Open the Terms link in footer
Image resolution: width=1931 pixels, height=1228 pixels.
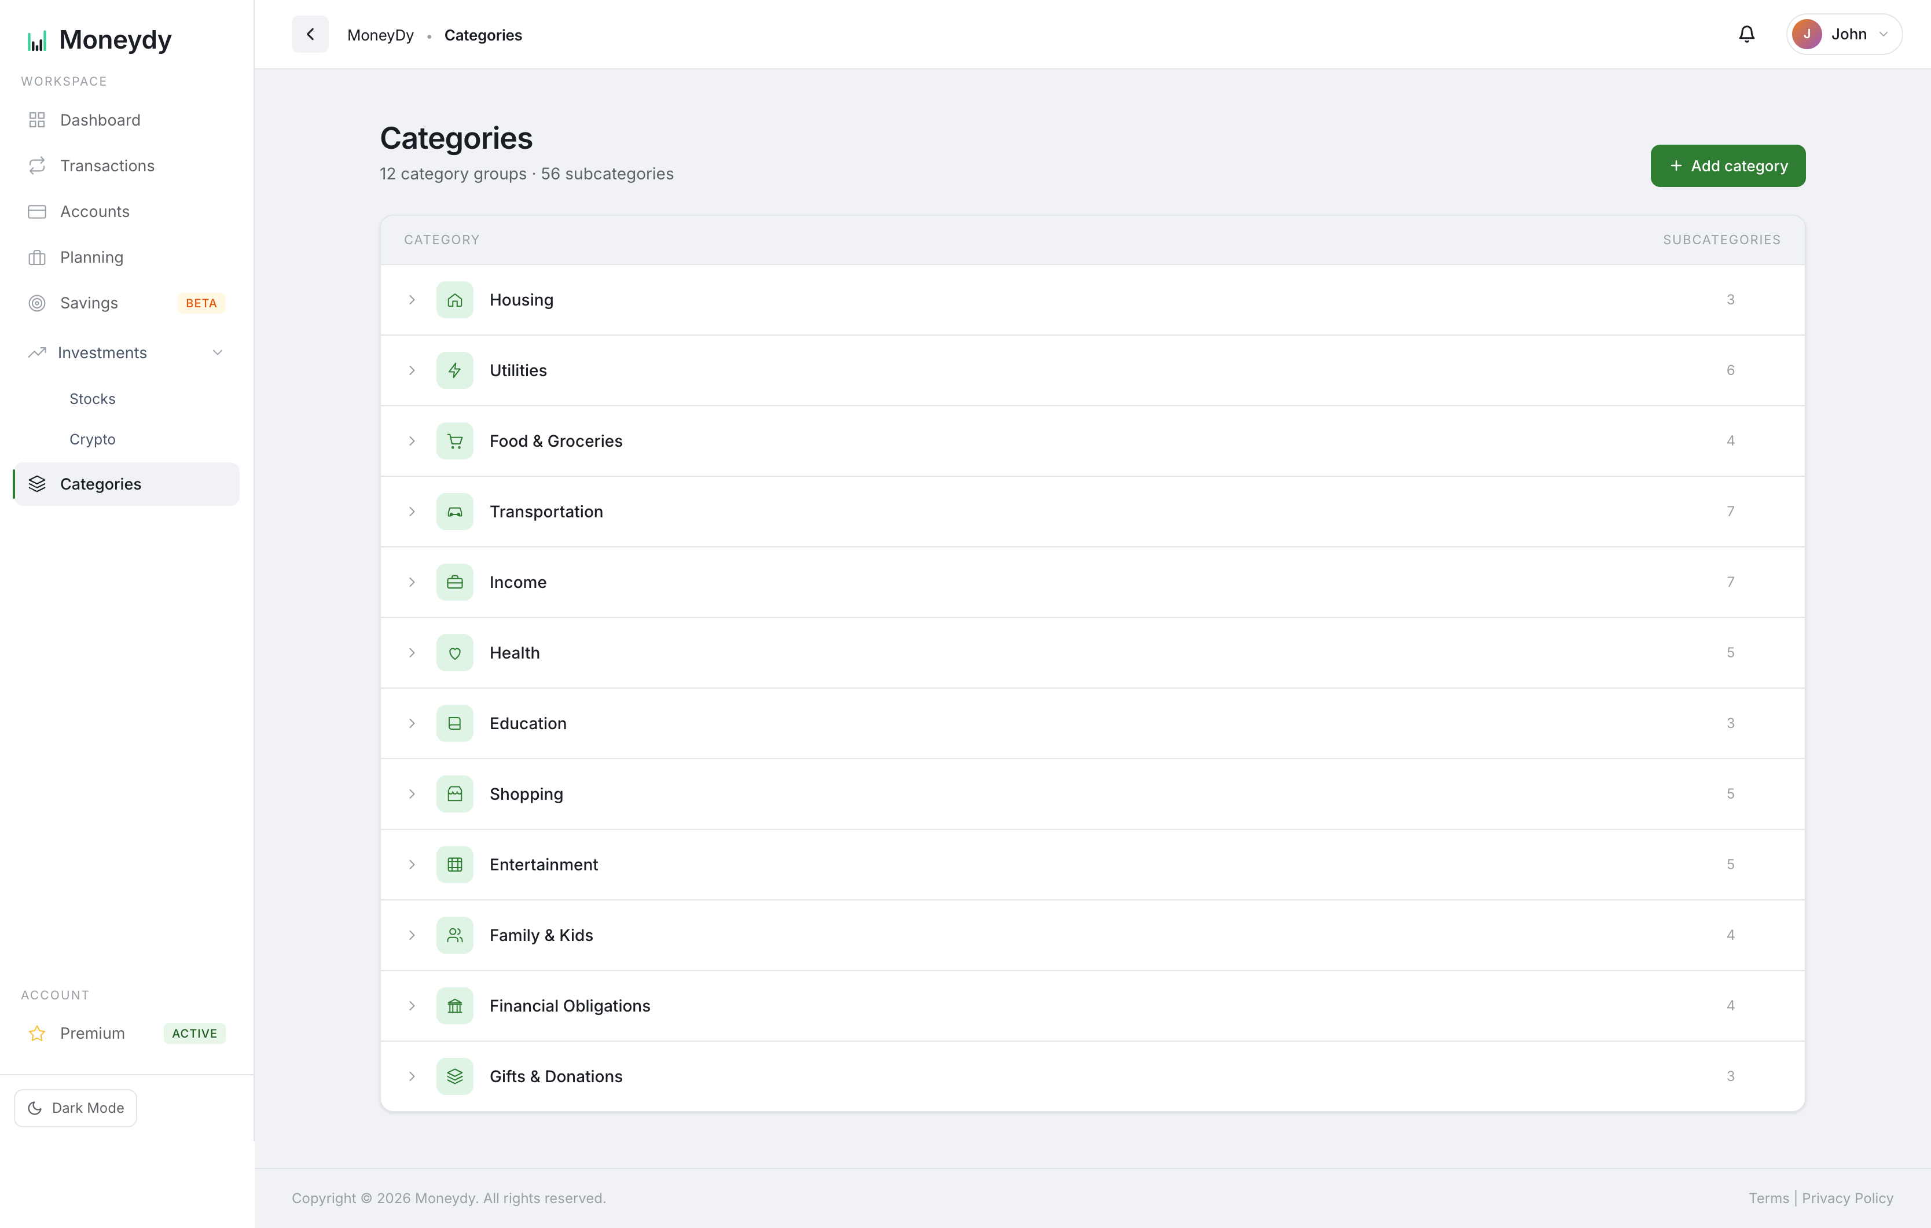click(1768, 1197)
